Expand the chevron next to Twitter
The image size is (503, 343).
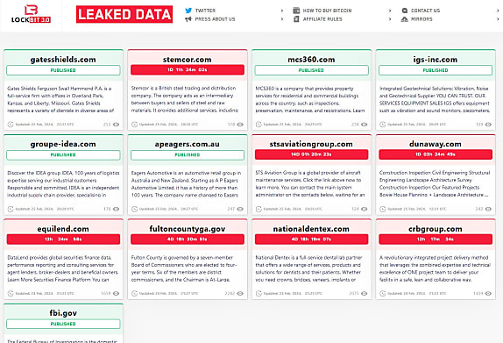[x=282, y=11]
